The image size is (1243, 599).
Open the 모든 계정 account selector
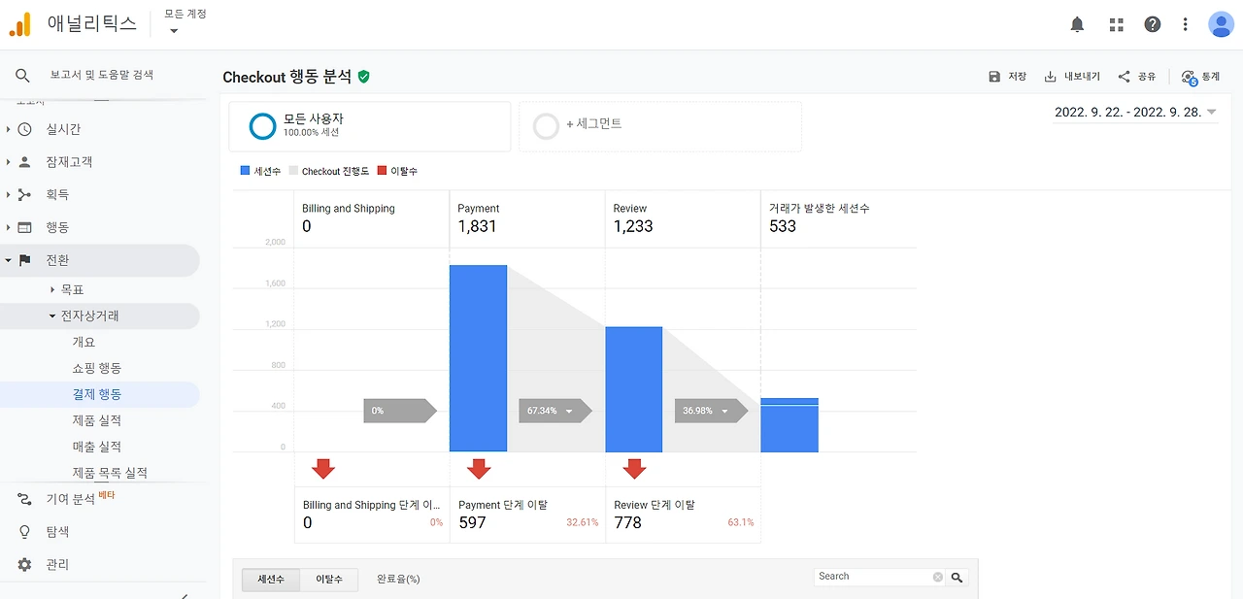pos(185,21)
